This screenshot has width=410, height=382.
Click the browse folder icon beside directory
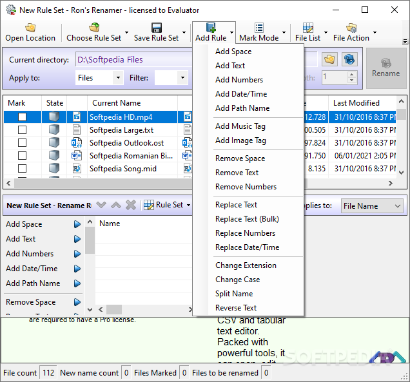tap(329, 59)
